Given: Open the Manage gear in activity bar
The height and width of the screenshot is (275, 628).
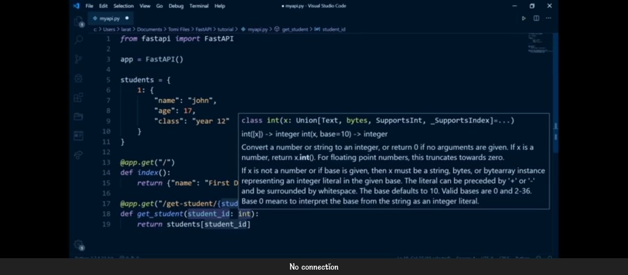Looking at the screenshot, I should pos(79,244).
